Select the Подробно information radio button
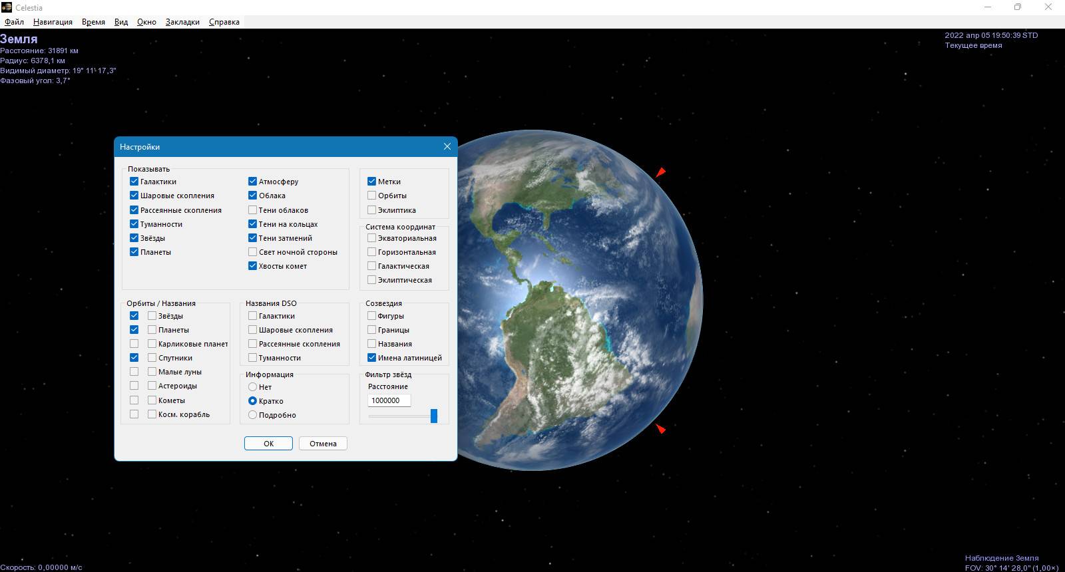 coord(252,414)
